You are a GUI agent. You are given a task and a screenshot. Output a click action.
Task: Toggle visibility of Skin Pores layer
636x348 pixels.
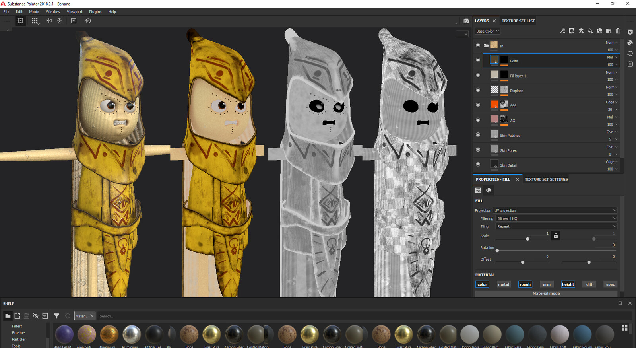(478, 150)
